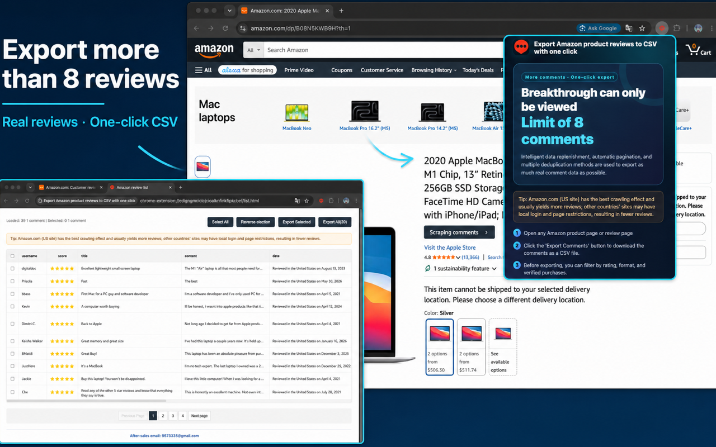Go back in the Amazon product window
This screenshot has height=447, width=716.
(196, 28)
